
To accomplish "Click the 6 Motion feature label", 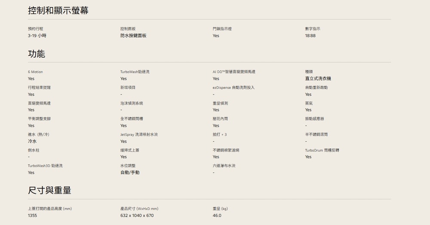I will (x=35, y=72).
